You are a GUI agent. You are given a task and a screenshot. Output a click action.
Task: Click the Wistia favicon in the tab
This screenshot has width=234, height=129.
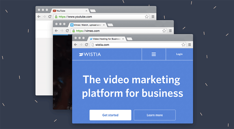(91, 39)
